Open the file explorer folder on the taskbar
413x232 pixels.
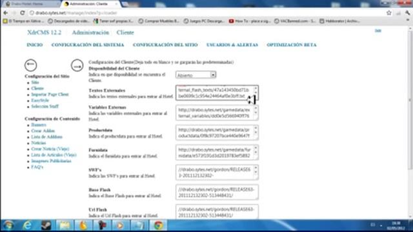tap(65, 226)
